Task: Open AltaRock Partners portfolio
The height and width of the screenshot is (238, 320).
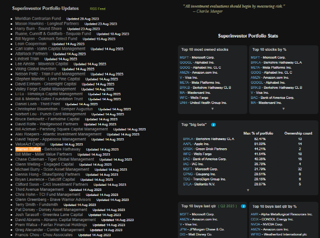Action: [x=32, y=54]
